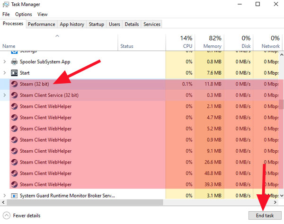Screen dimensions: 284x224
Task: Select System Guard Runtime Monitor Broker name
Action: click(67, 196)
